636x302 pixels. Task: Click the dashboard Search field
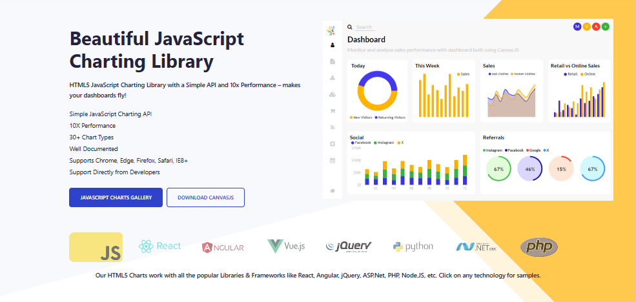364,27
